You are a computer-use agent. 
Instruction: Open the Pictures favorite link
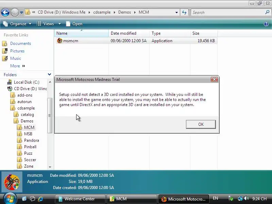point(17,51)
